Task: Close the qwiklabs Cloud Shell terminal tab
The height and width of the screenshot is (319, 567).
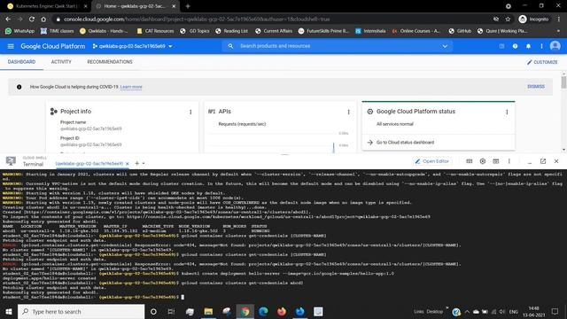Action: pyautogui.click(x=128, y=163)
